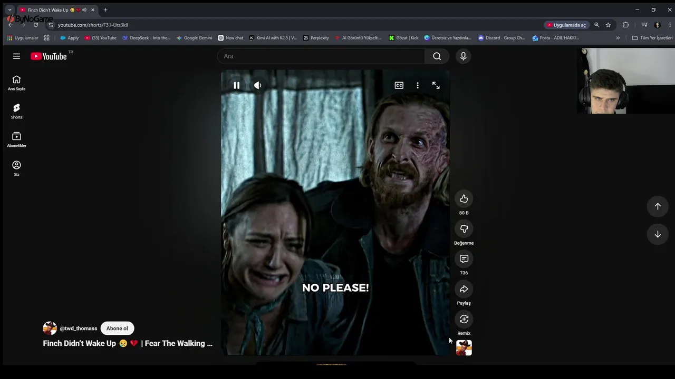
Task: Close the Finch Didn't Wake Up tab
Action: click(x=93, y=9)
